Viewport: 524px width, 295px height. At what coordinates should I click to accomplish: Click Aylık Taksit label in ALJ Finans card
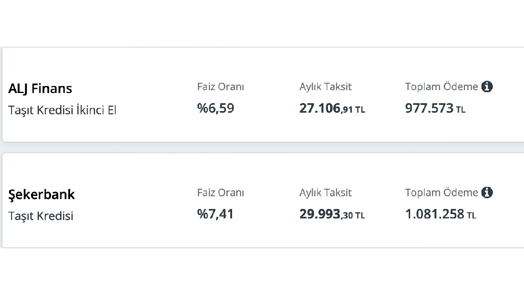pyautogui.click(x=325, y=87)
